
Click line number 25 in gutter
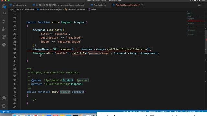pyautogui.click(x=15, y=30)
